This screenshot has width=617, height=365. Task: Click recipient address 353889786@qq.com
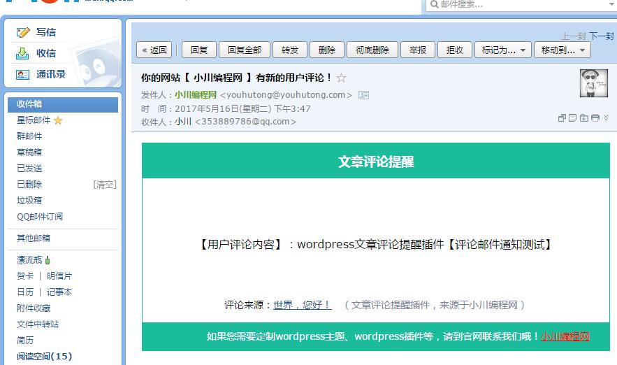click(245, 122)
